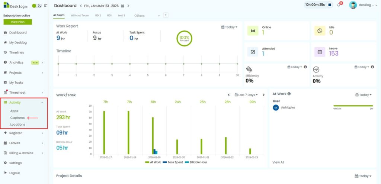
Task: Go to the previous day using the left arrow
Action: [x=81, y=6]
